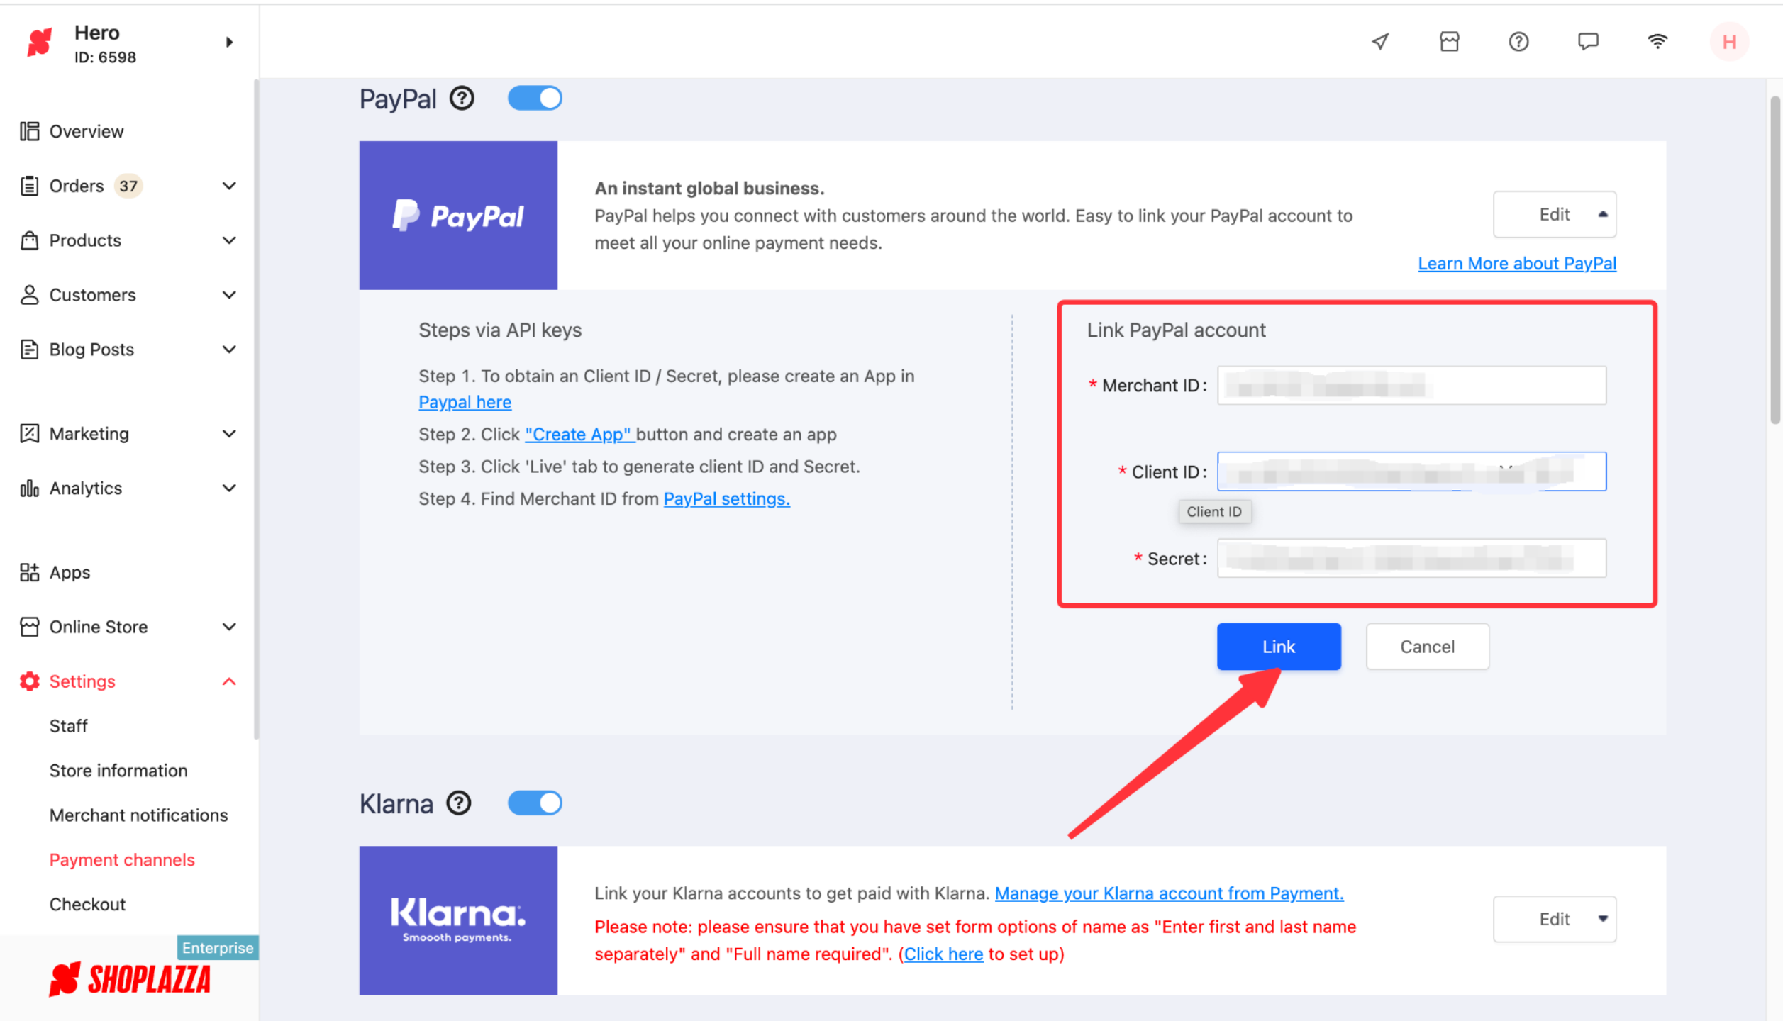
Task: Open Checkout settings
Action: click(87, 905)
